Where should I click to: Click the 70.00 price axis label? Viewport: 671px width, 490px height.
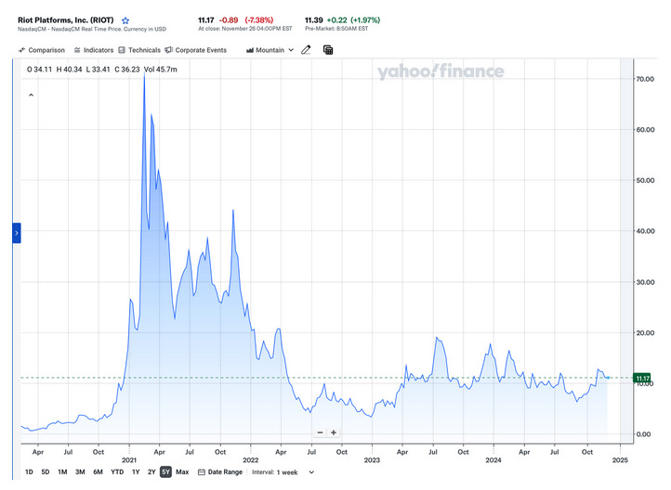point(645,79)
